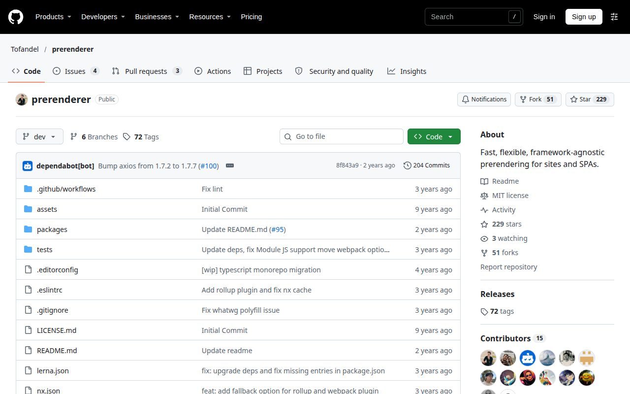
Task: Click the header Search box
Action: coord(473,17)
